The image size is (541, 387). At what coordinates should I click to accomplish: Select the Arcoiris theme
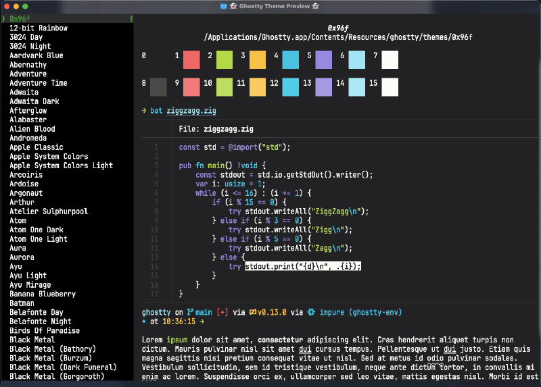point(26,175)
